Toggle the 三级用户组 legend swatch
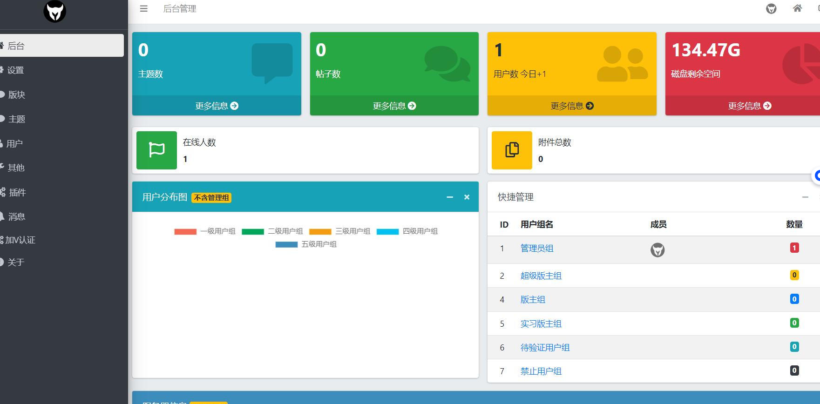This screenshot has width=820, height=404. pyautogui.click(x=320, y=231)
